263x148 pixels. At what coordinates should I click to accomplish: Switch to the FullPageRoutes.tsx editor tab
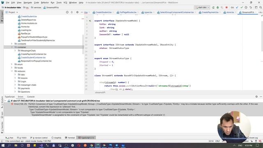coord(128,12)
